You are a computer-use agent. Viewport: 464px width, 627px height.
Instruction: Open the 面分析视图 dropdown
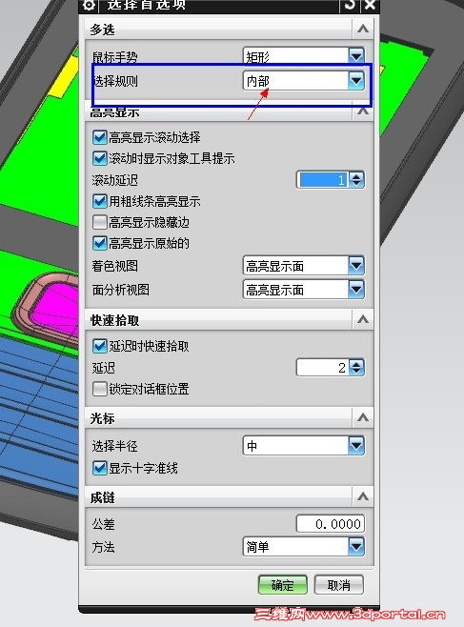pyautogui.click(x=304, y=290)
